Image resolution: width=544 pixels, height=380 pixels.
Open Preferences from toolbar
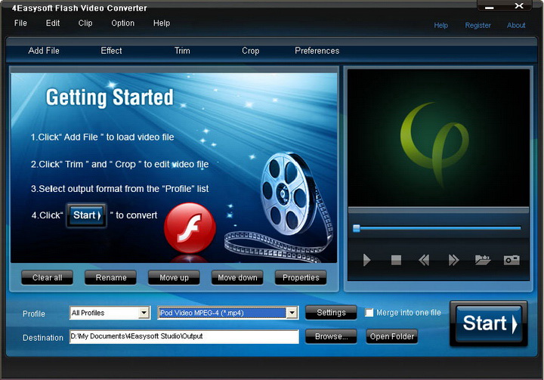pyautogui.click(x=317, y=51)
